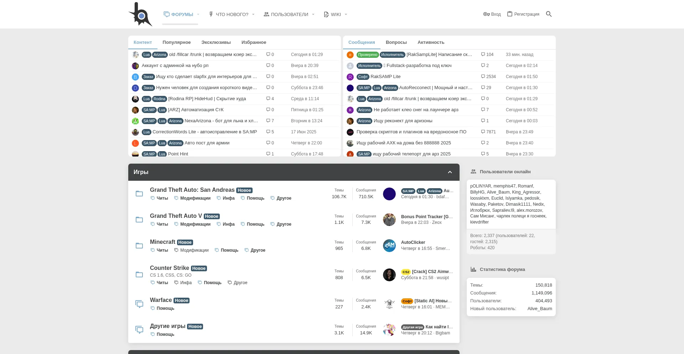Screen dimensions: 684x354
Task: Collapse the Игры category section
Action: point(450,172)
